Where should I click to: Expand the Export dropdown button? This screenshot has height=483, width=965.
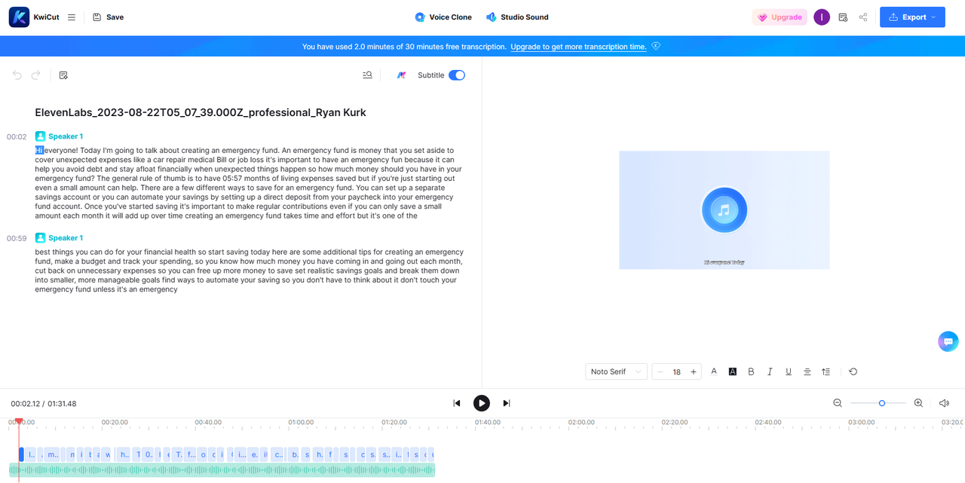pos(912,17)
